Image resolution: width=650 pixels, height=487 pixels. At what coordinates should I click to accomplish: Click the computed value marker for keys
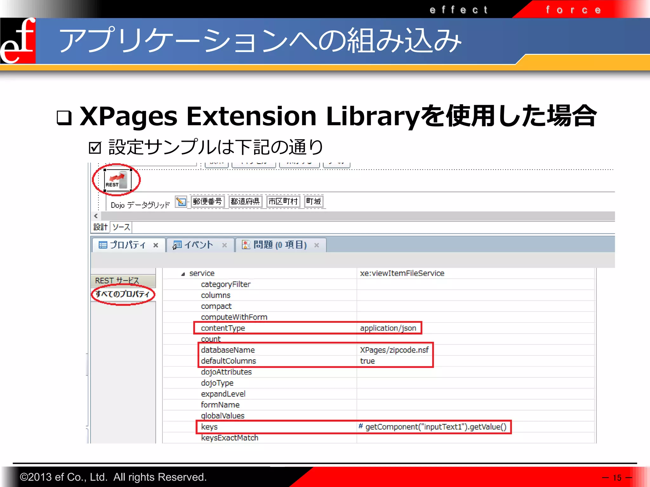361,426
